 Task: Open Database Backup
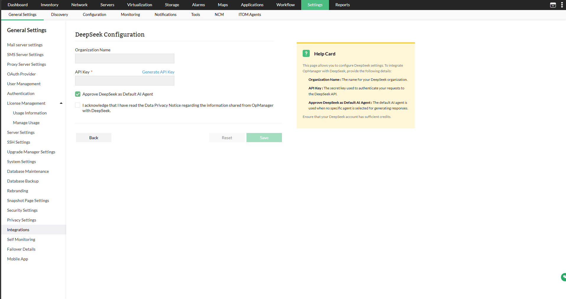point(23,181)
